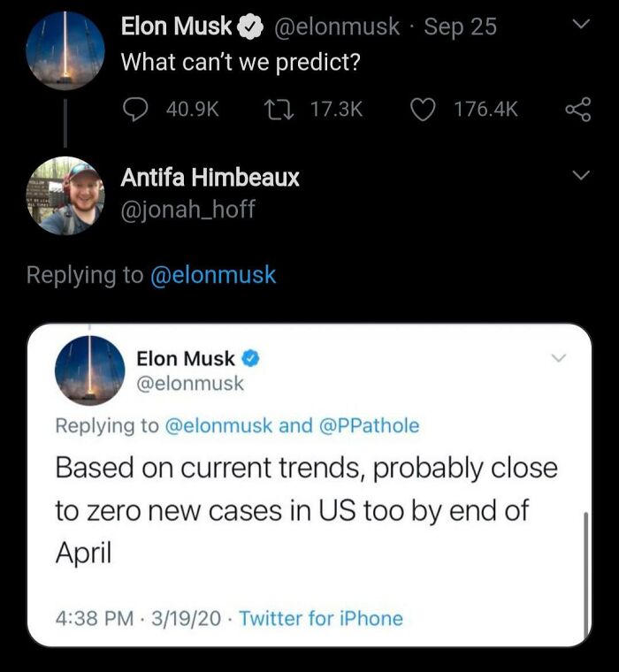Open the quoted tweet's dropdown chevron
The width and height of the screenshot is (619, 672).
click(x=558, y=358)
